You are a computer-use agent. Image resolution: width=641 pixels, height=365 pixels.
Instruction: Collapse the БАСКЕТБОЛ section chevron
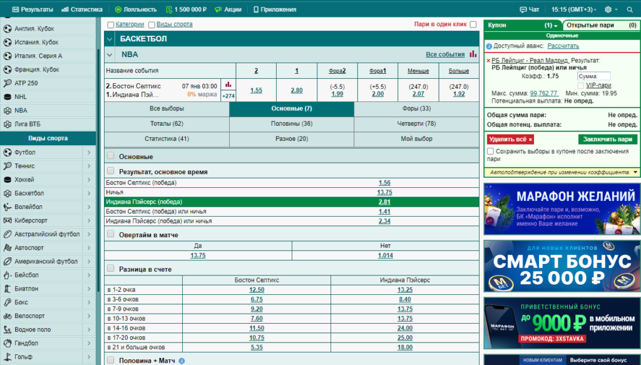point(110,39)
